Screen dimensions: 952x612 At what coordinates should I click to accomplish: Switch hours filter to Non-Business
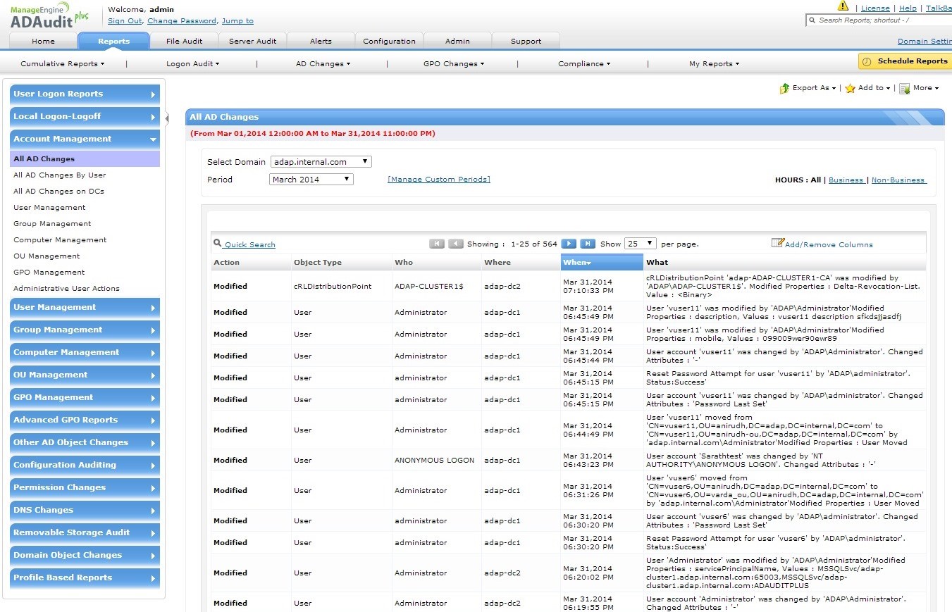898,180
